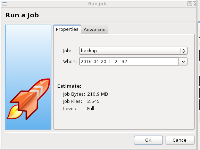Dismiss the dialog with Cancel
Viewport: 200px width, 150px height.
pos(180,140)
